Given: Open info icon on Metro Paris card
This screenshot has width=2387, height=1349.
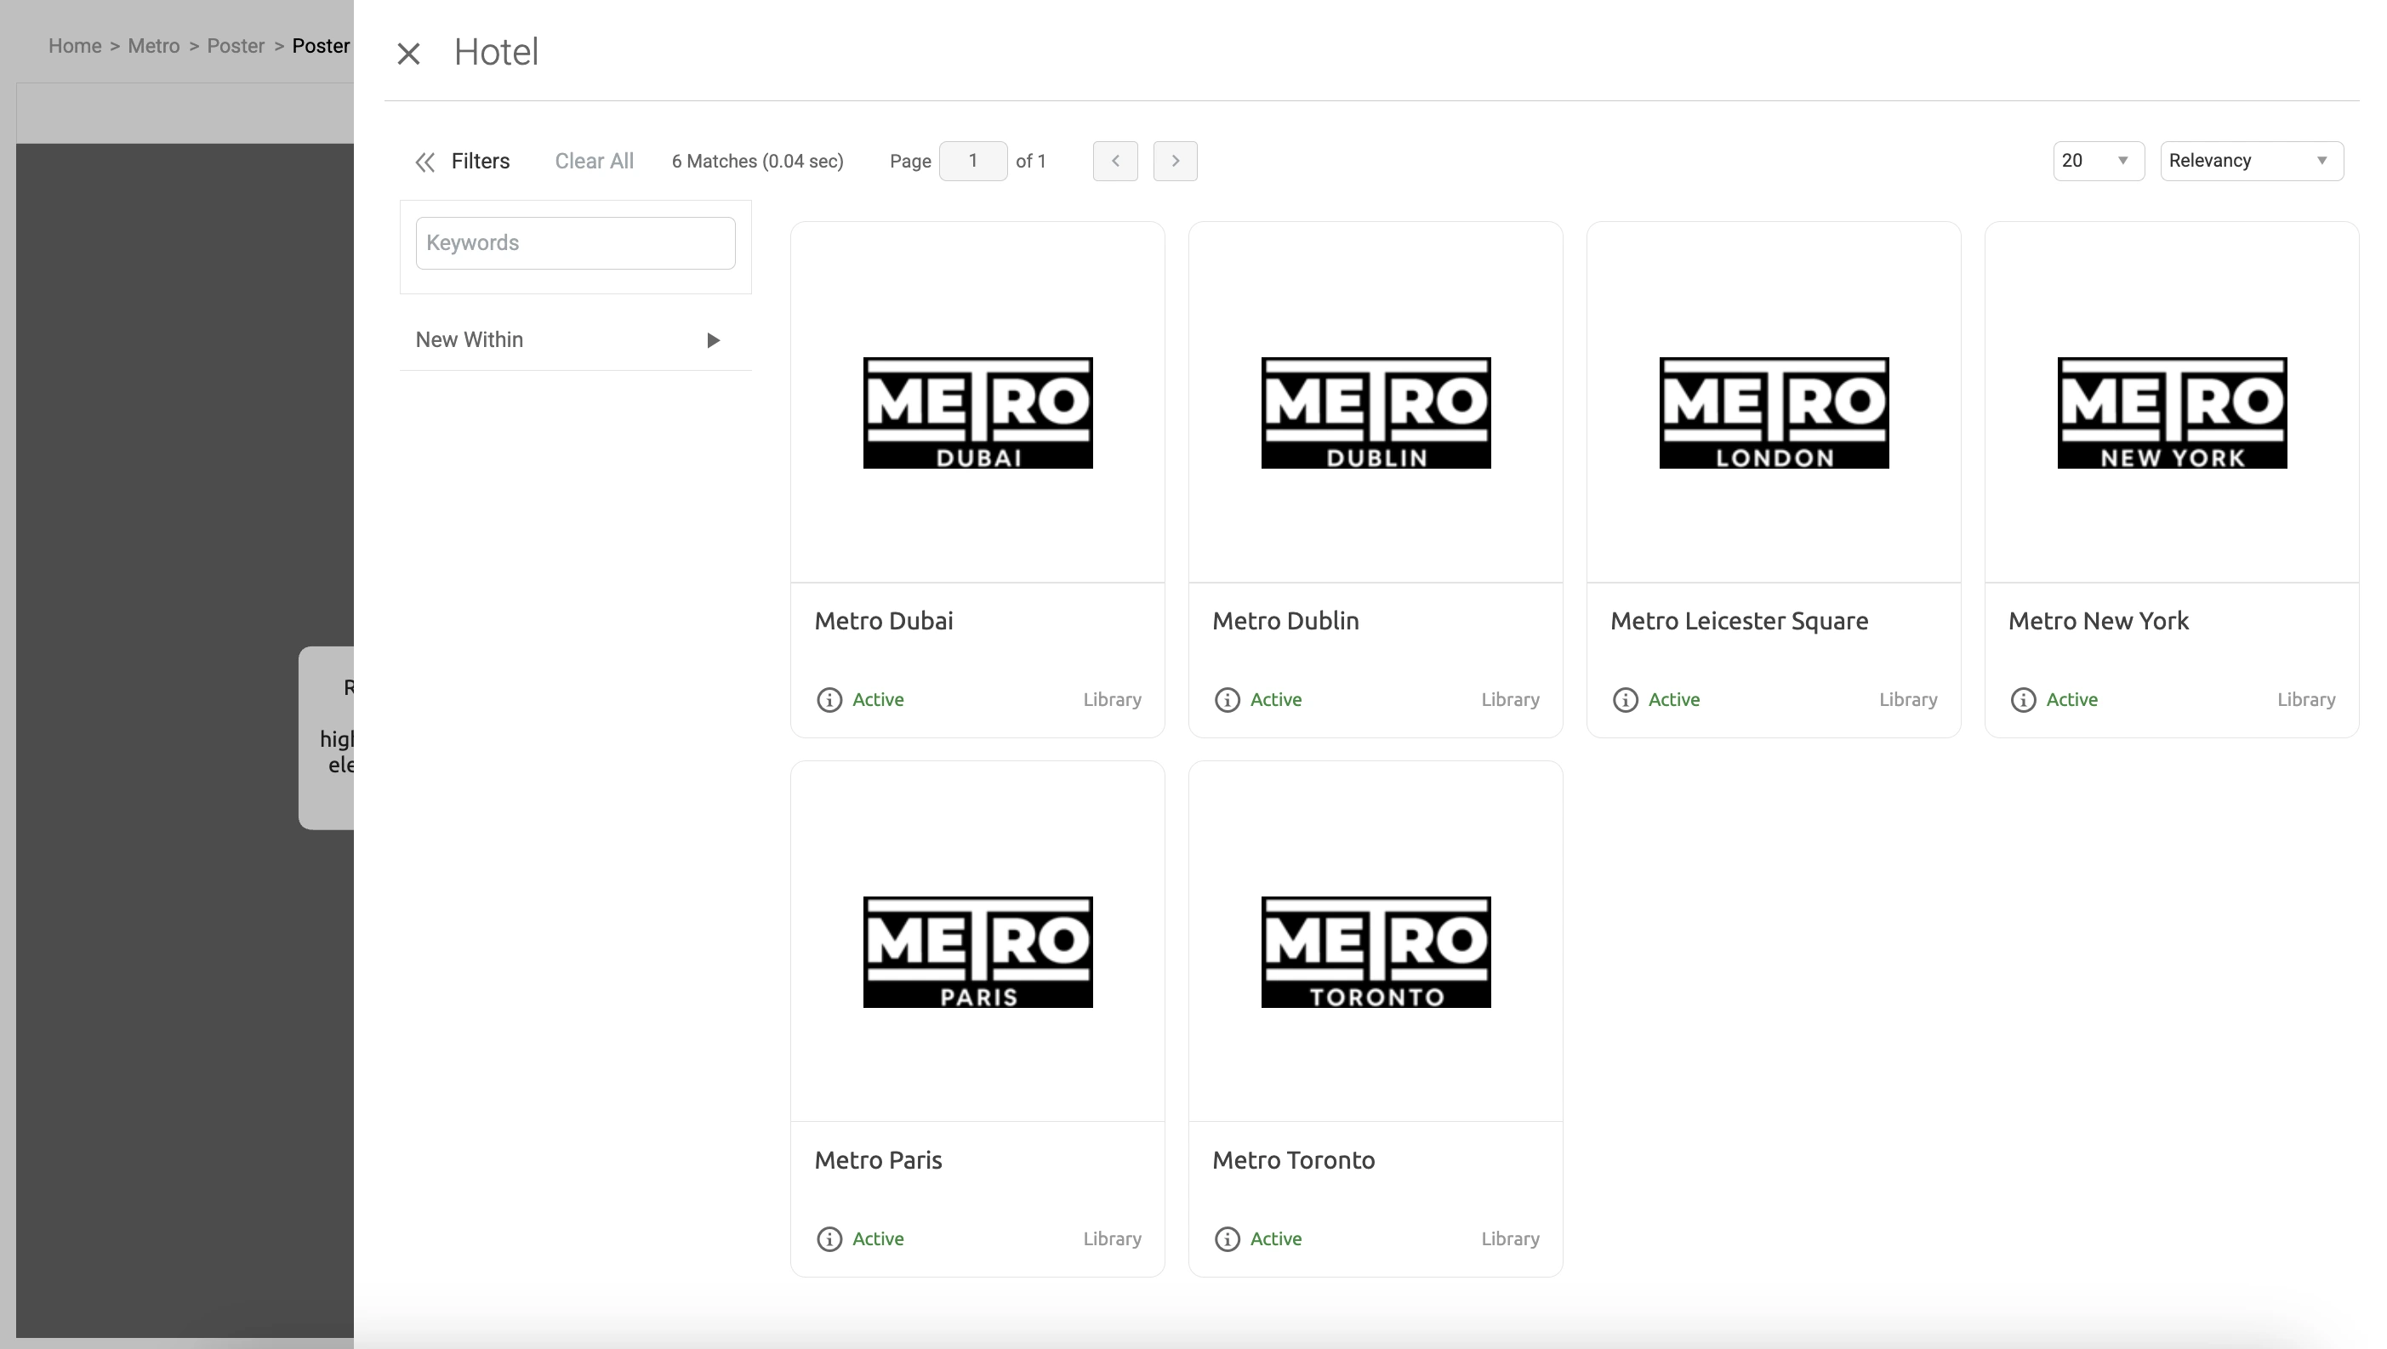Looking at the screenshot, I should pyautogui.click(x=829, y=1238).
